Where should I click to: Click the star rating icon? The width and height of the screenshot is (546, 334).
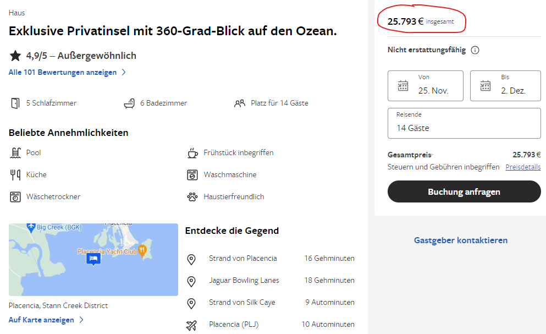(15, 56)
